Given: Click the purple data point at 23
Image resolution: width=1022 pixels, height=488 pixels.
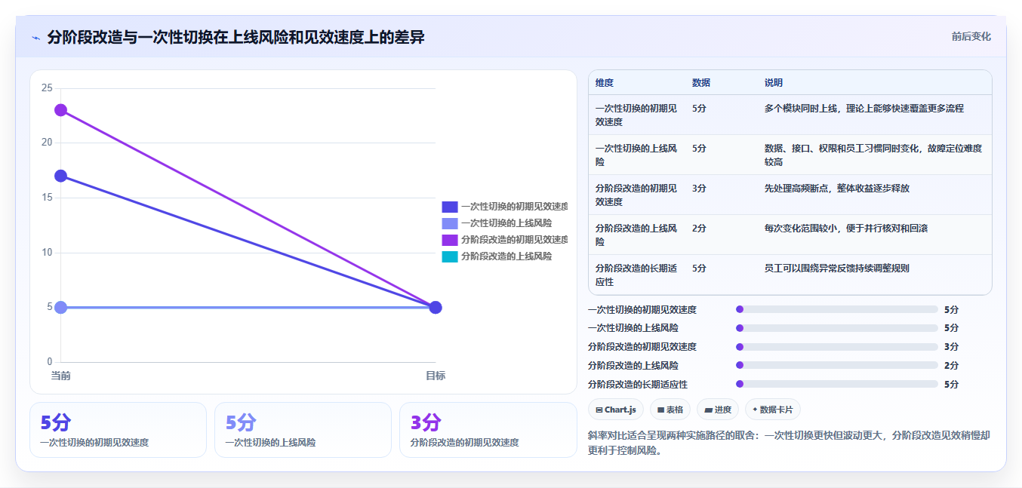Looking at the screenshot, I should [60, 110].
